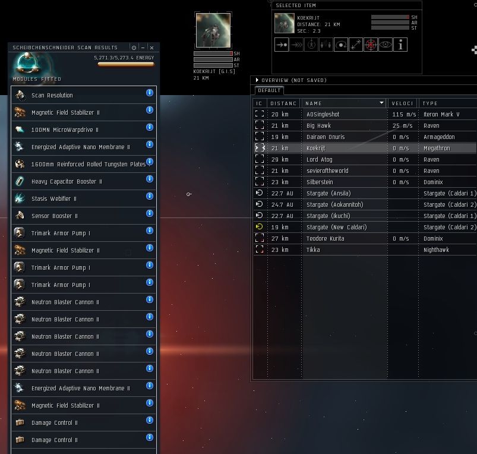Open info for Heavy Capacitor Booster II

[x=149, y=179]
